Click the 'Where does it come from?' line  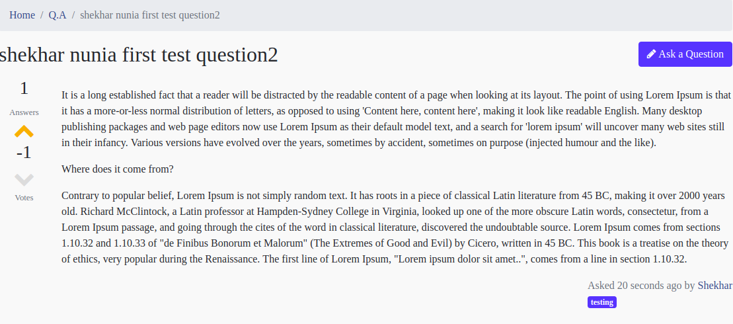click(x=118, y=169)
